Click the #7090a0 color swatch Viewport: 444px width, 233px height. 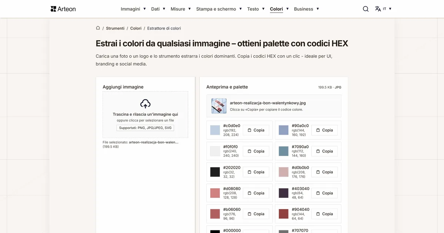click(x=283, y=151)
